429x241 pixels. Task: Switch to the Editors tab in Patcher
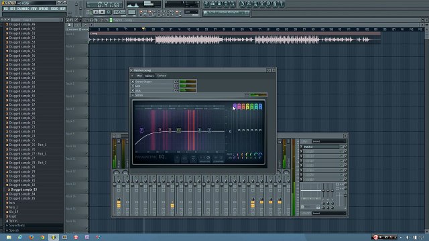[x=149, y=76]
